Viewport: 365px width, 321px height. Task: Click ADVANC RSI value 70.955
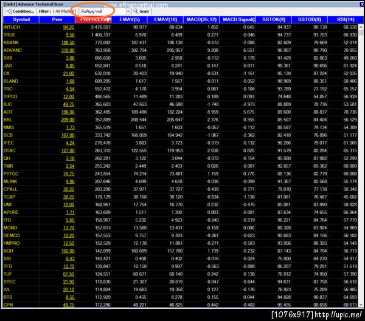[x=350, y=50]
